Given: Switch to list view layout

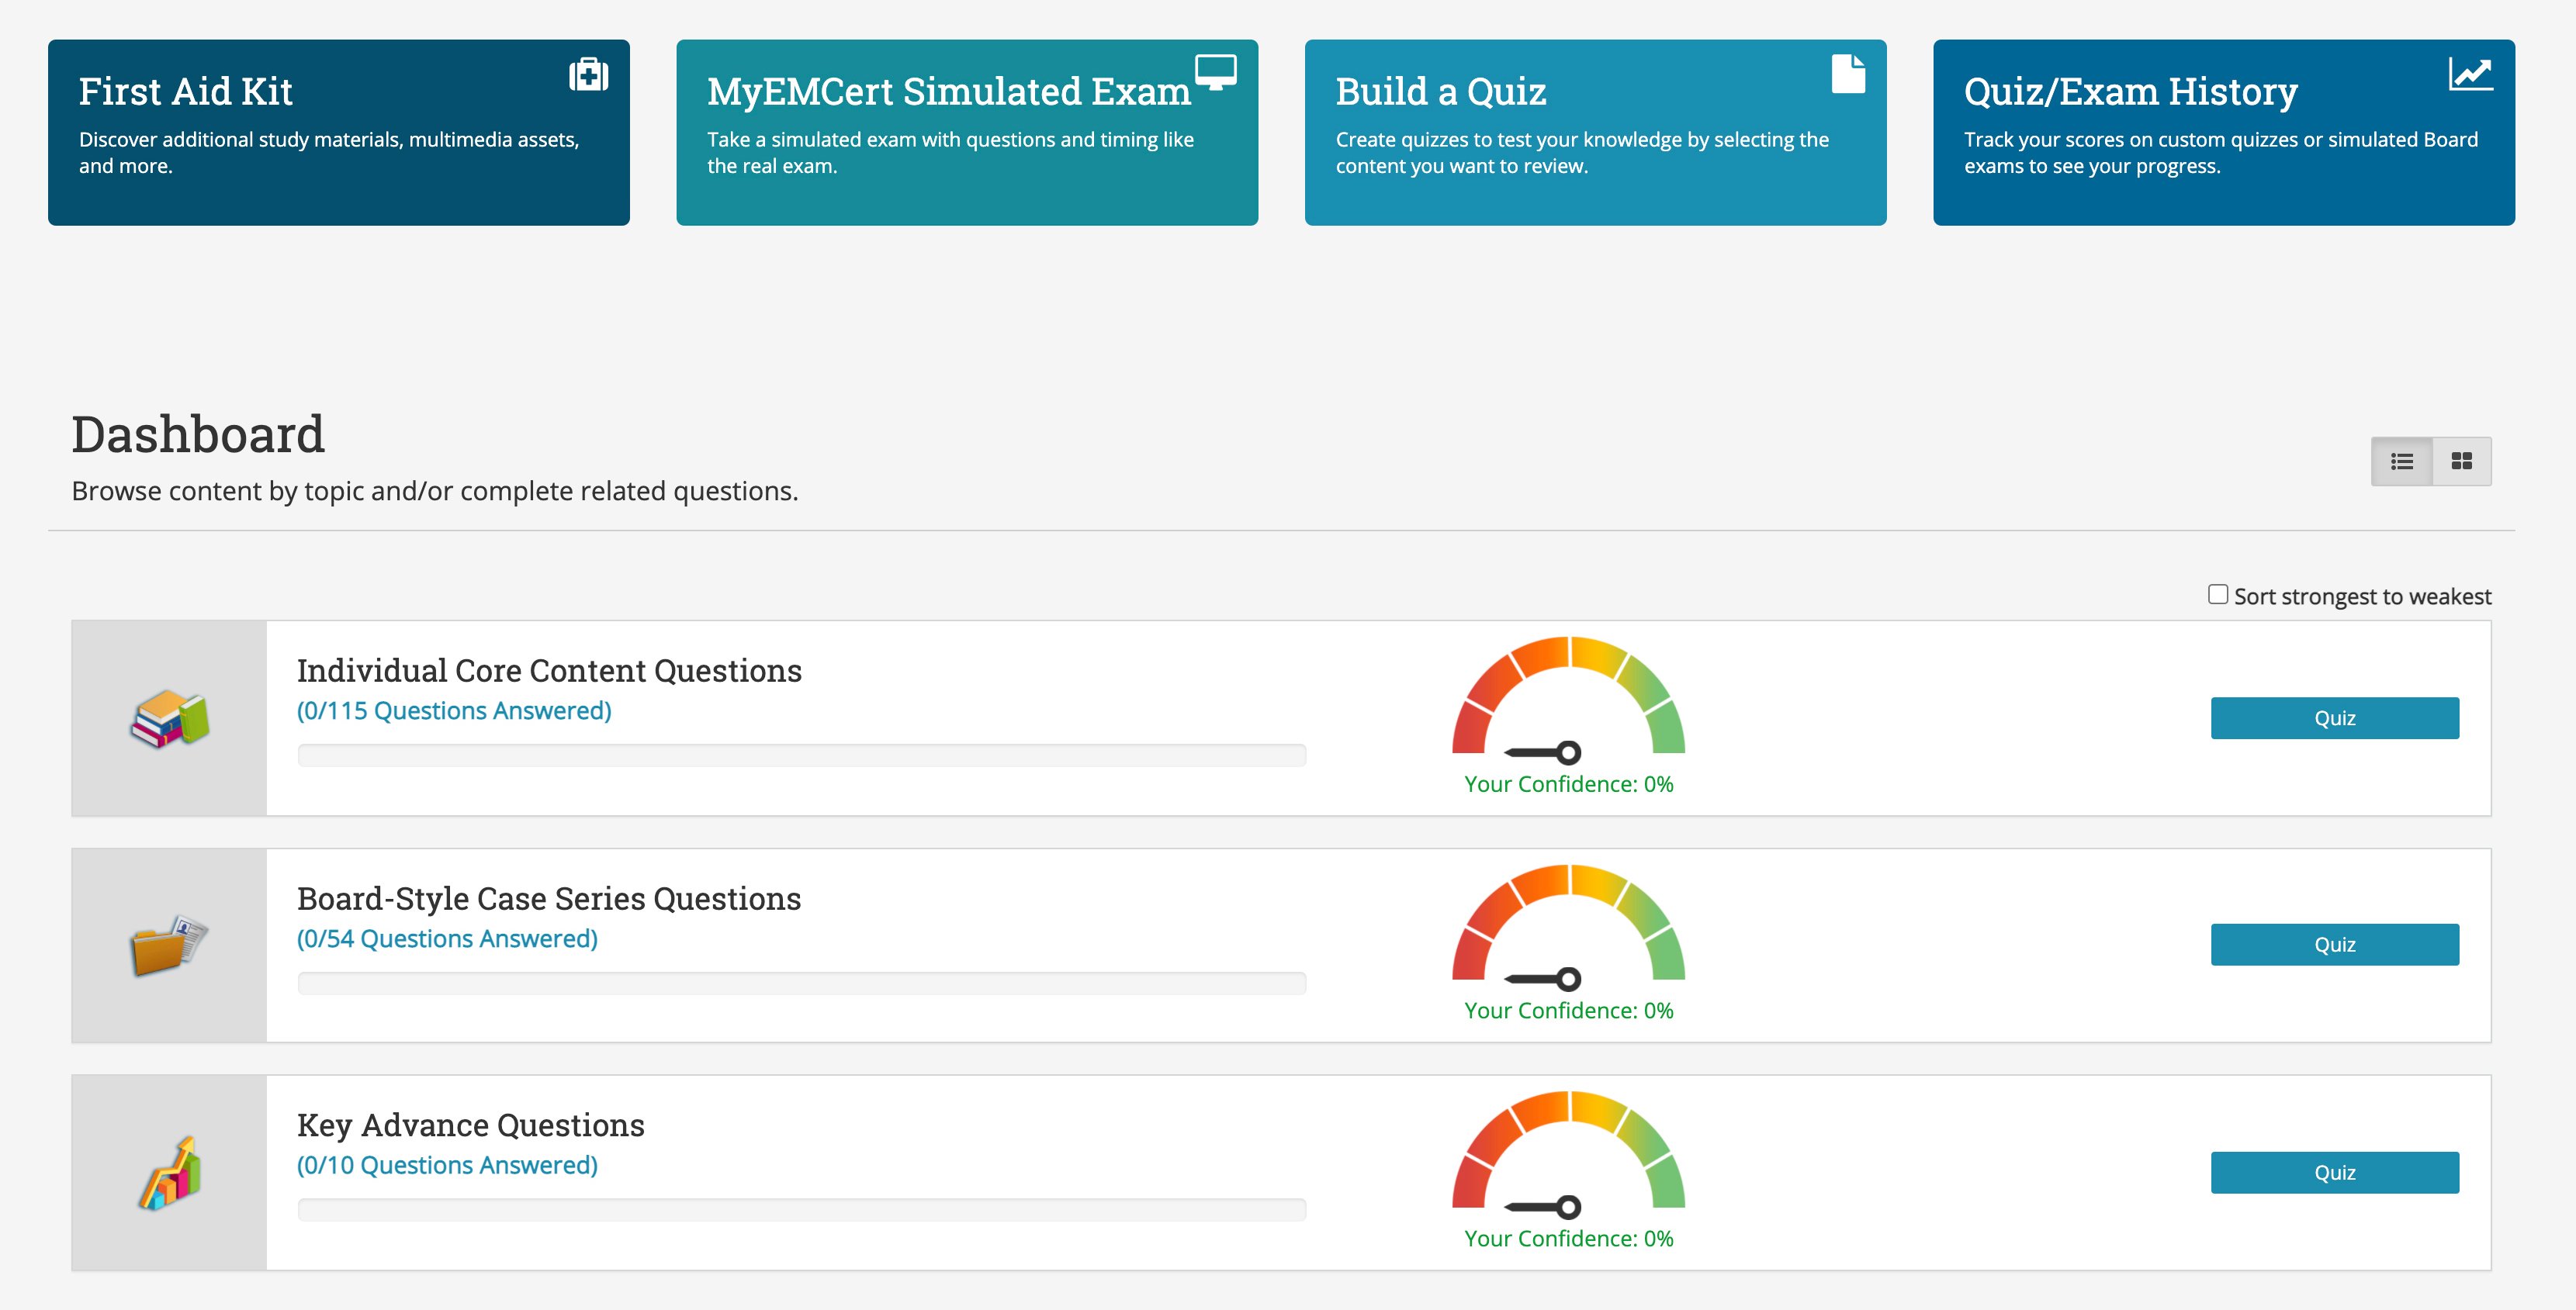Looking at the screenshot, I should (x=2404, y=461).
